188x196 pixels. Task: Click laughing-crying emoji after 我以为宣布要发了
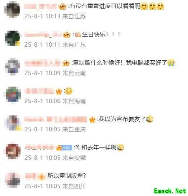149,119
